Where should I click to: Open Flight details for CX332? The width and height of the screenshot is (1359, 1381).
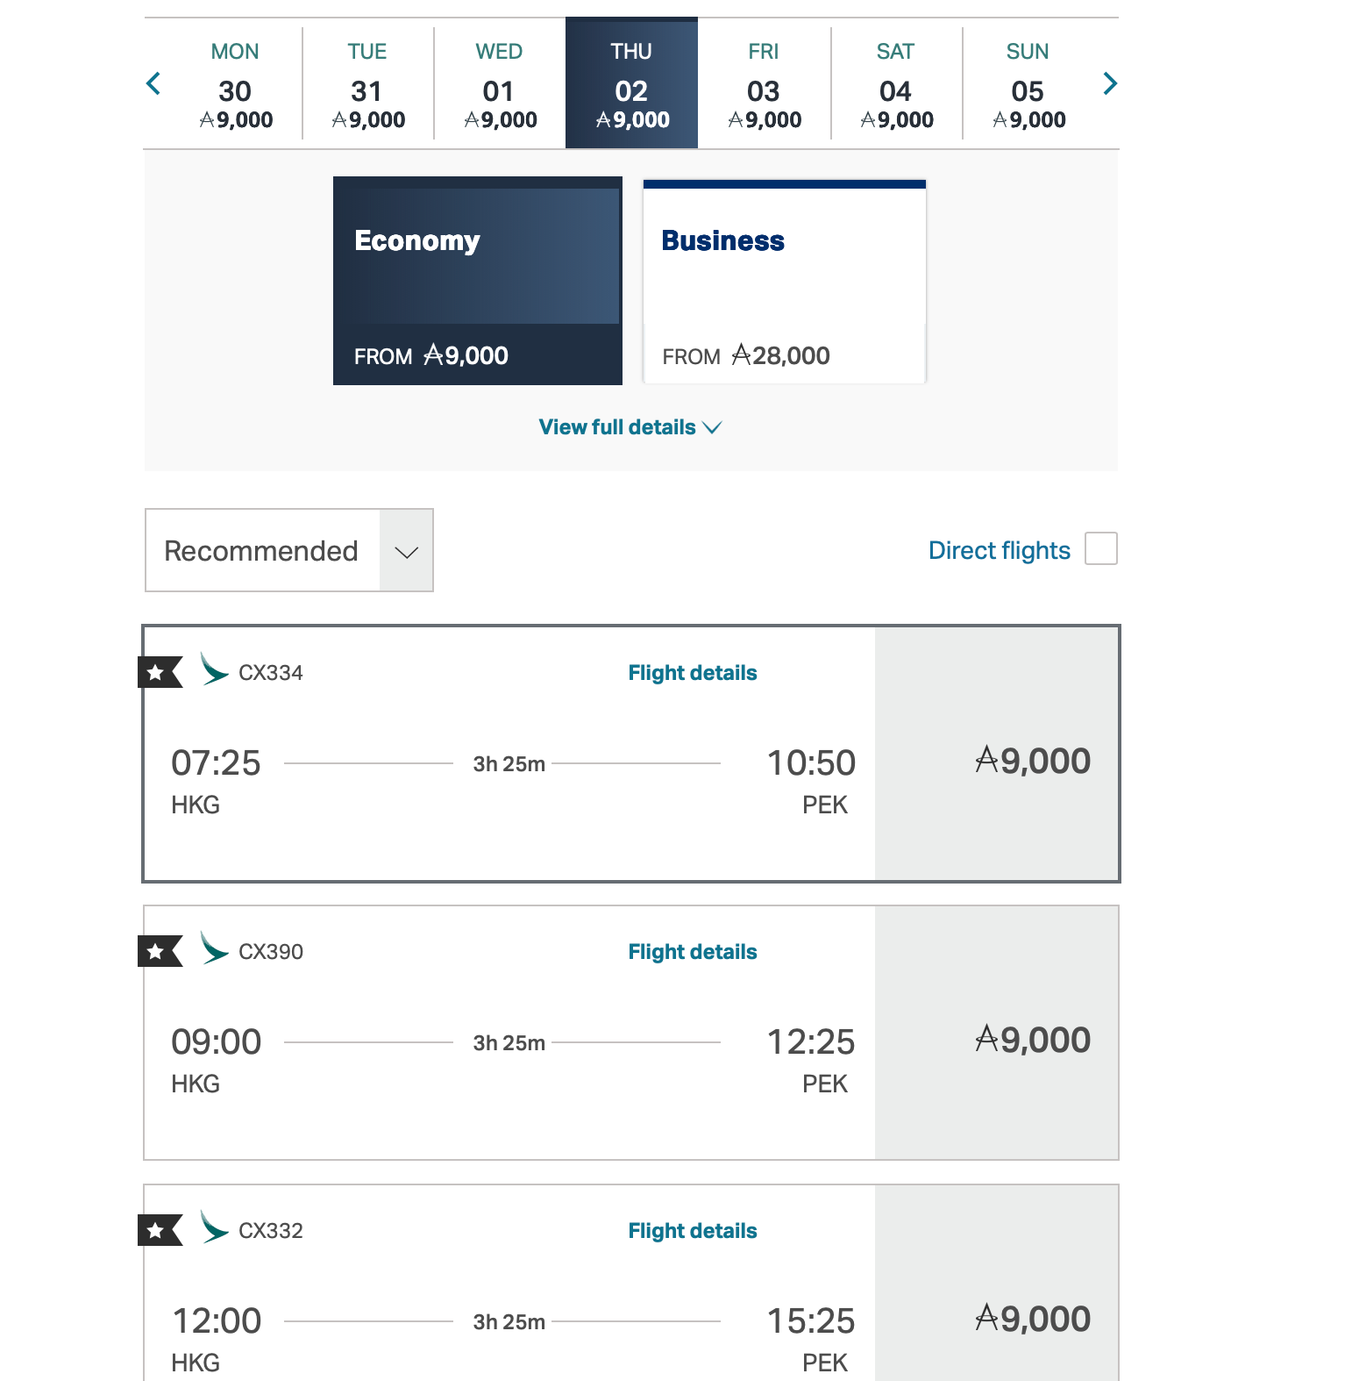tap(692, 1230)
